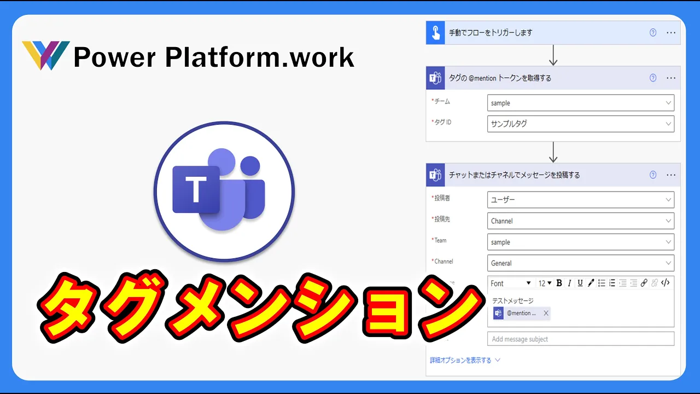Viewport: 700px width, 394px height.
Task: Click タグの @mention トークンを取得する step title
Action: 500,78
